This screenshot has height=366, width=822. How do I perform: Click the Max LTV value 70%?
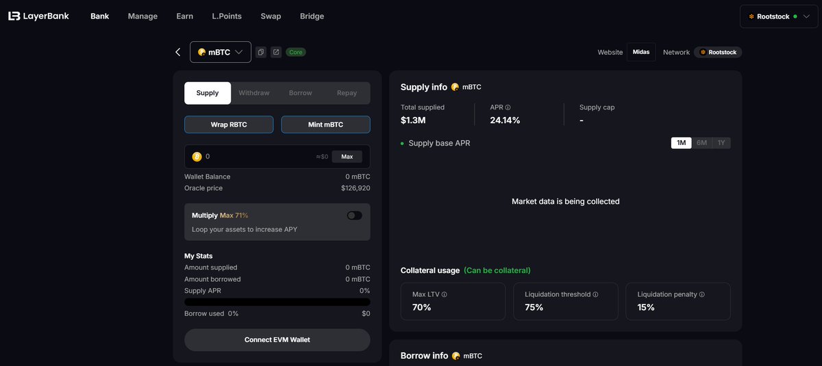pos(422,308)
